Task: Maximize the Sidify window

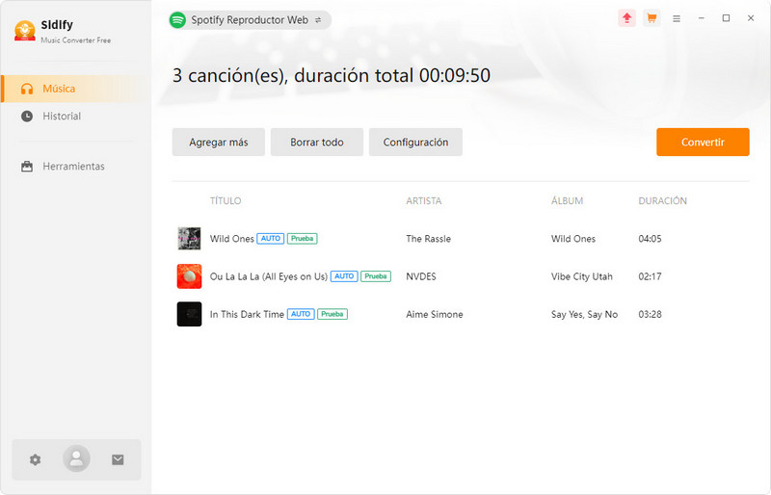Action: click(x=726, y=18)
